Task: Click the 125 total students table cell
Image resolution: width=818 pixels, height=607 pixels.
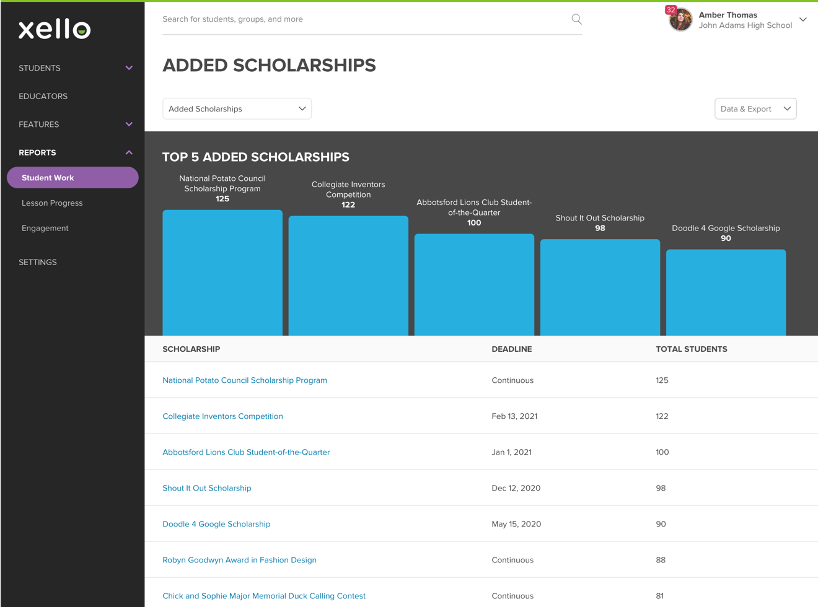Action: 662,380
